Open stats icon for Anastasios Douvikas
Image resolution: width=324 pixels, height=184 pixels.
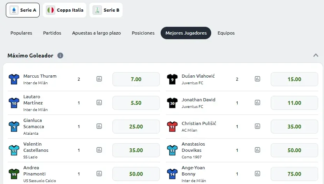(x=257, y=150)
